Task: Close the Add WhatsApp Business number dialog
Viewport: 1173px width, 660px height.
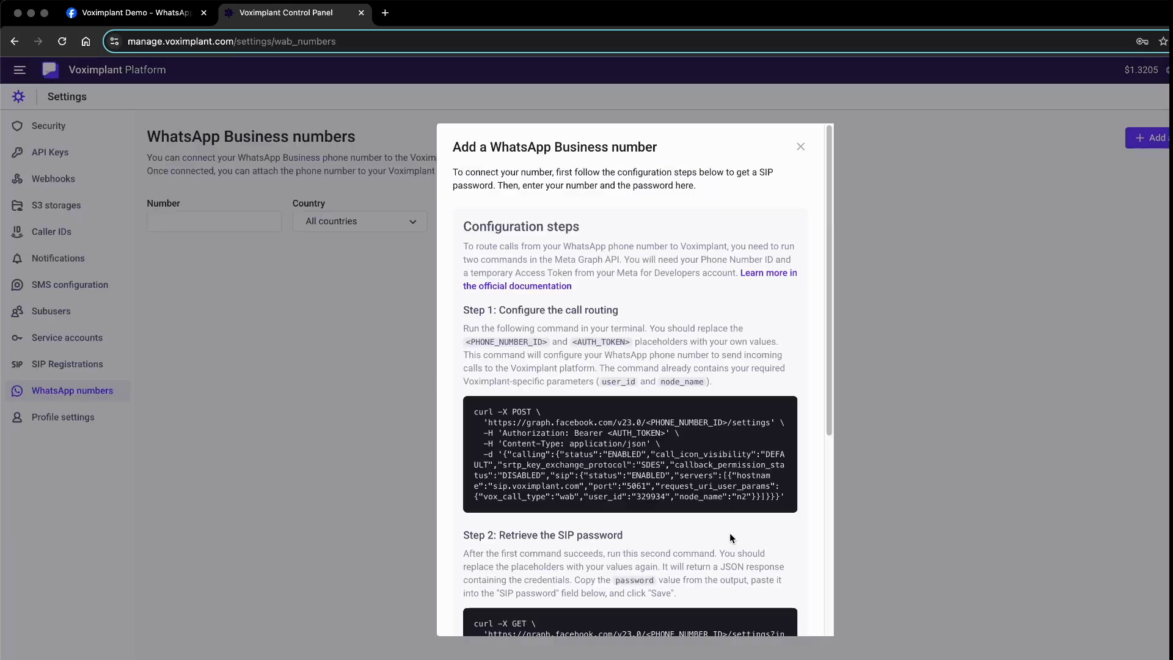Action: (800, 147)
